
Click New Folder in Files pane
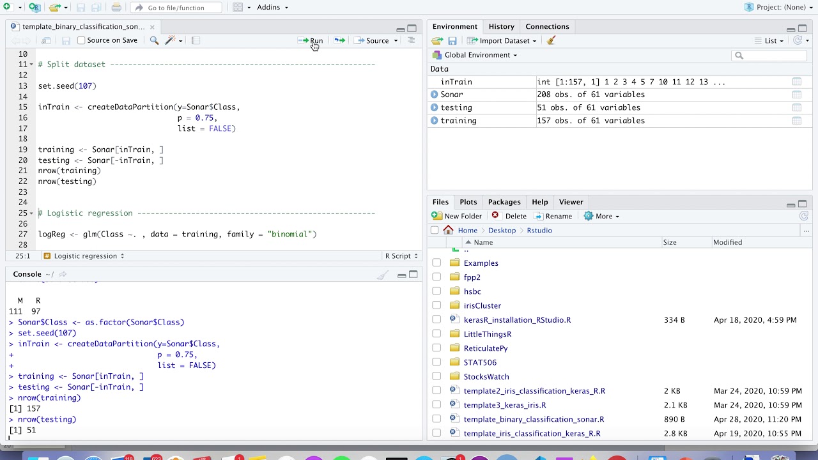pos(456,216)
